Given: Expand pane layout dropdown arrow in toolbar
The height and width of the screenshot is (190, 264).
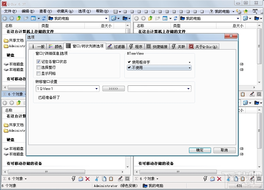Looking at the screenshot, I should 120,12.
